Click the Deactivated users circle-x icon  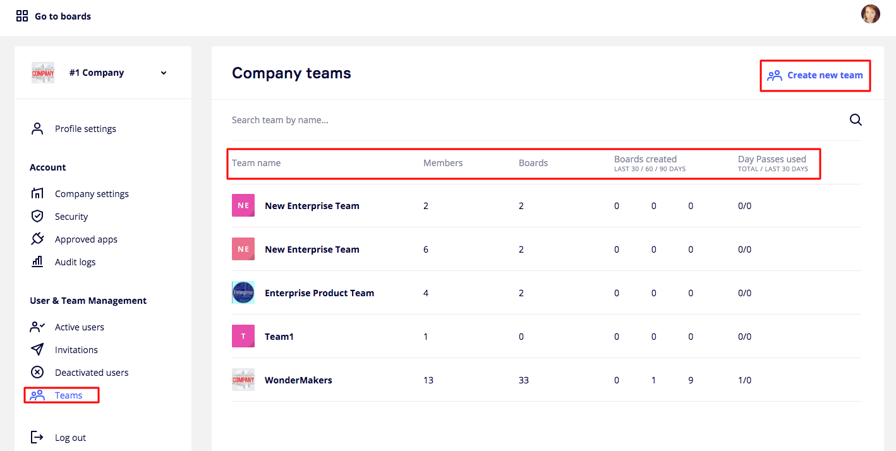37,373
